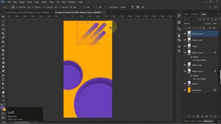Hide the Ellipse 1 copy 2 layer
The width and height of the screenshot is (221, 124).
pyautogui.click(x=185, y=71)
